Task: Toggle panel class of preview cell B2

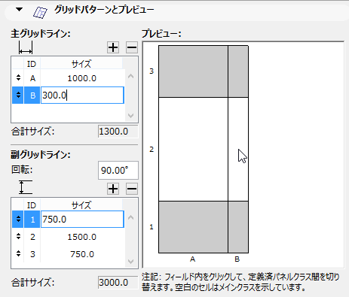Action: [x=238, y=149]
